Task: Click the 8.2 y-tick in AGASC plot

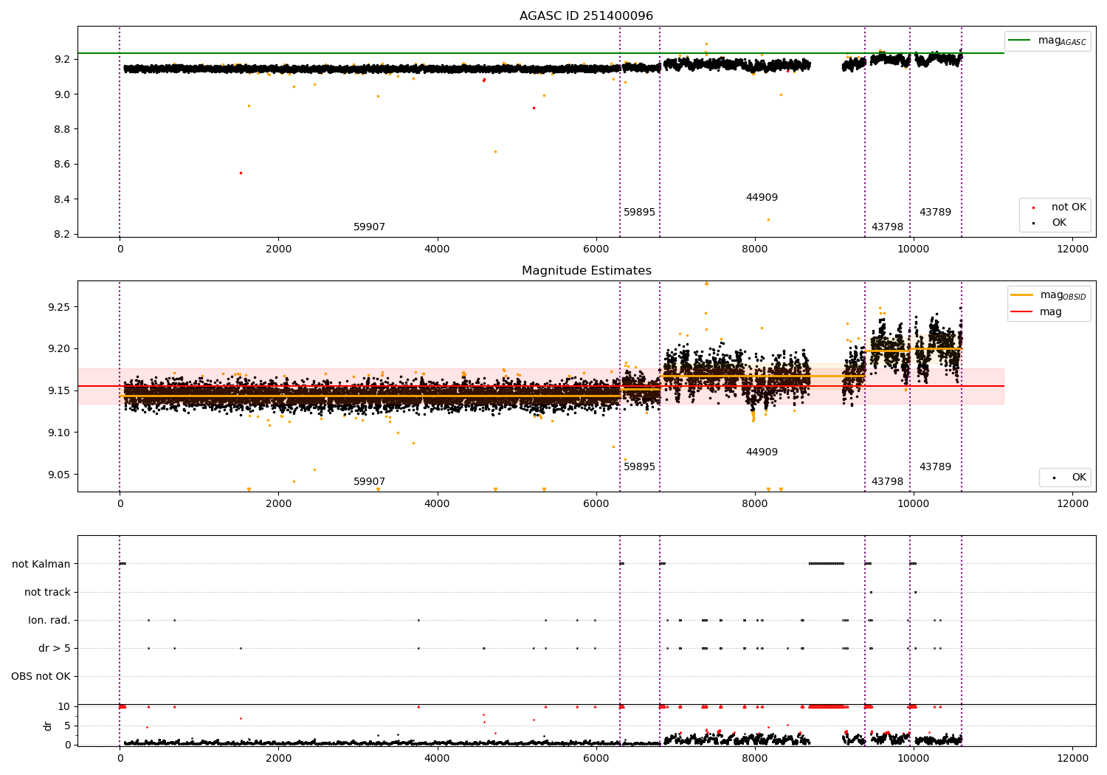Action: [x=63, y=235]
